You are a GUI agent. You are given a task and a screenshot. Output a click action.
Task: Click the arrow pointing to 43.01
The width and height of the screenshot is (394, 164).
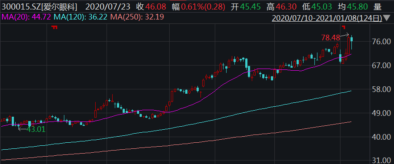(22, 129)
